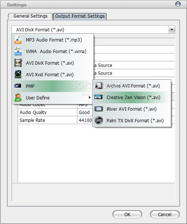Click the Archos AVI device icon
Viewport: 187px width, 224px height.
tap(99, 86)
